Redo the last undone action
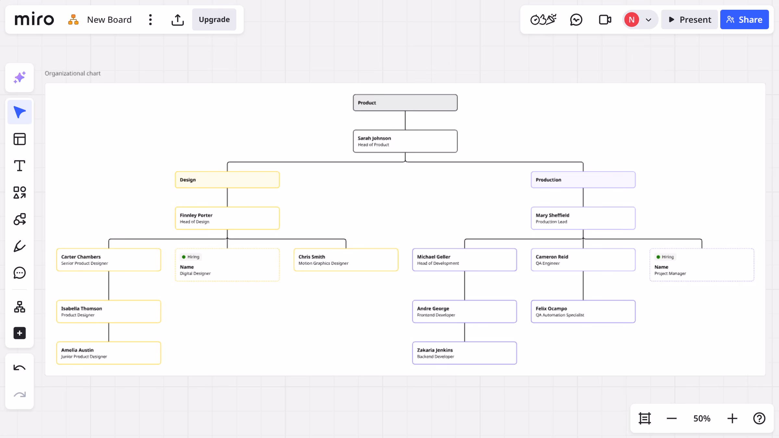 19,395
